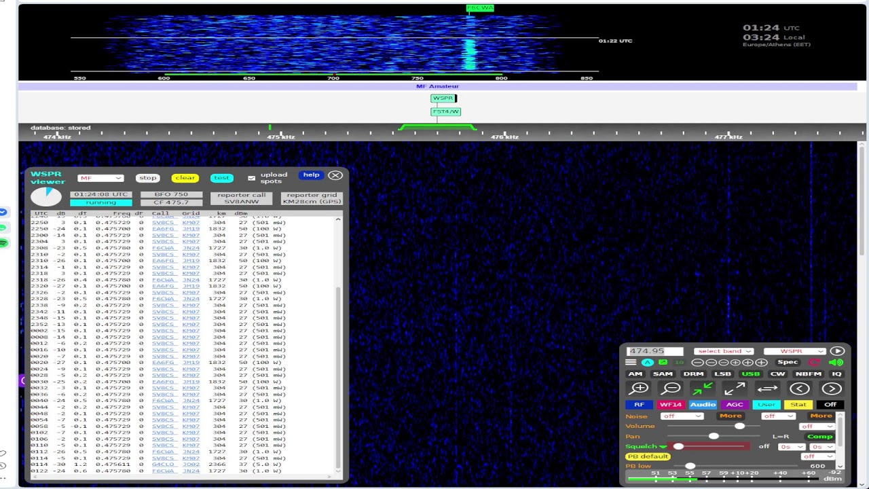Viewport: 869px width, 489px height.
Task: Adjust the PB low slider
Action: click(735, 466)
